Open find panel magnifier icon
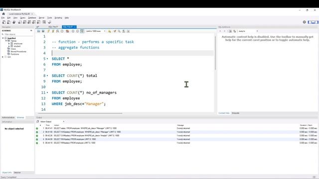This screenshot has width=319, height=179. pos(119,31)
